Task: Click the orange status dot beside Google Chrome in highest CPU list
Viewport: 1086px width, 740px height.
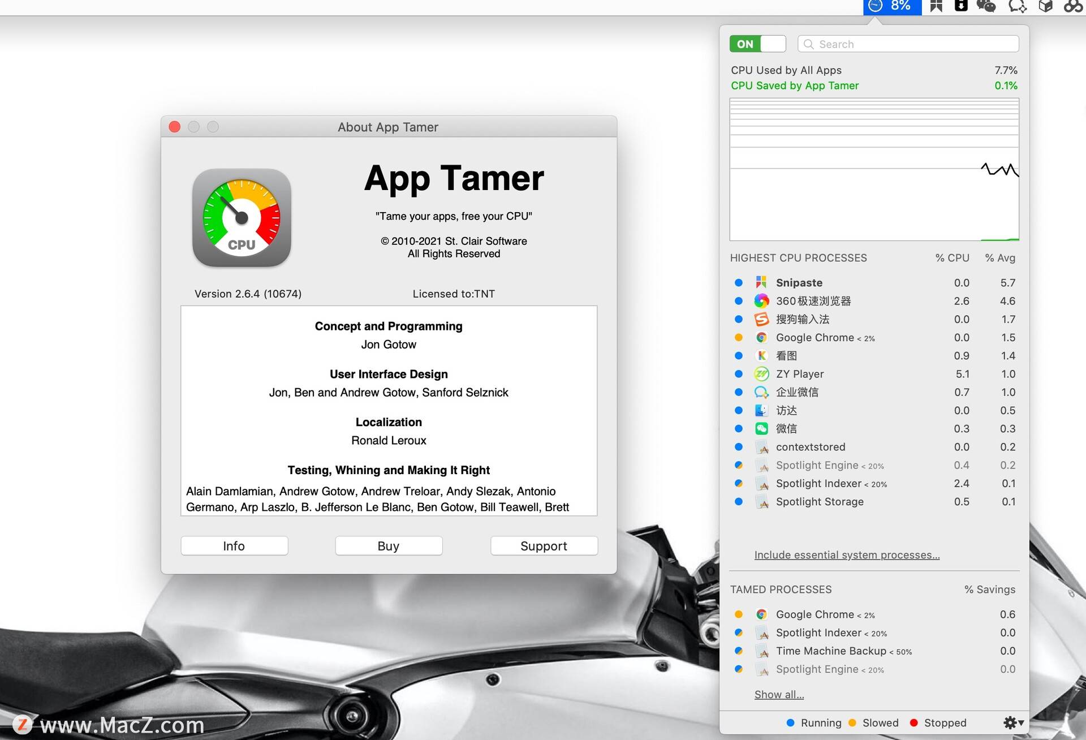Action: 738,337
